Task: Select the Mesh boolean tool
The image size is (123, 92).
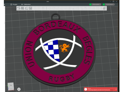Action: [x=69, y=8]
